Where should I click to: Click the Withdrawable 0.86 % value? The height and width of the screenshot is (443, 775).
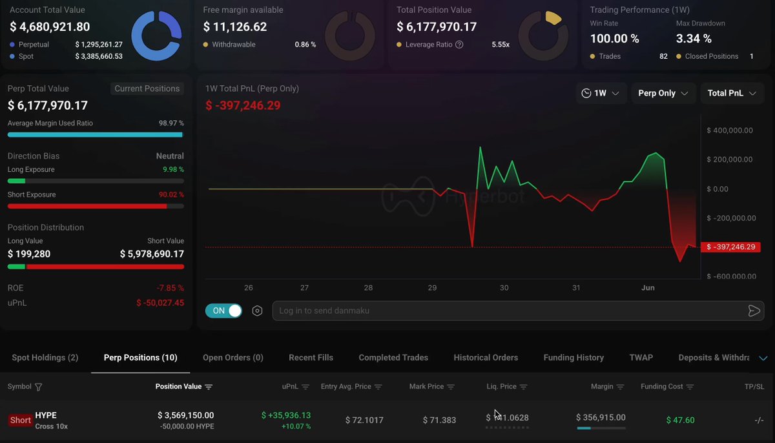tap(305, 45)
